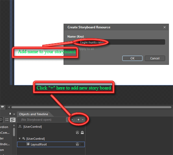Click the (No Storyboard open) storyboard picker

coord(42,120)
